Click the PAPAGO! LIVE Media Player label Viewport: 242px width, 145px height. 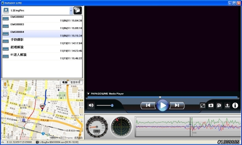107,94
